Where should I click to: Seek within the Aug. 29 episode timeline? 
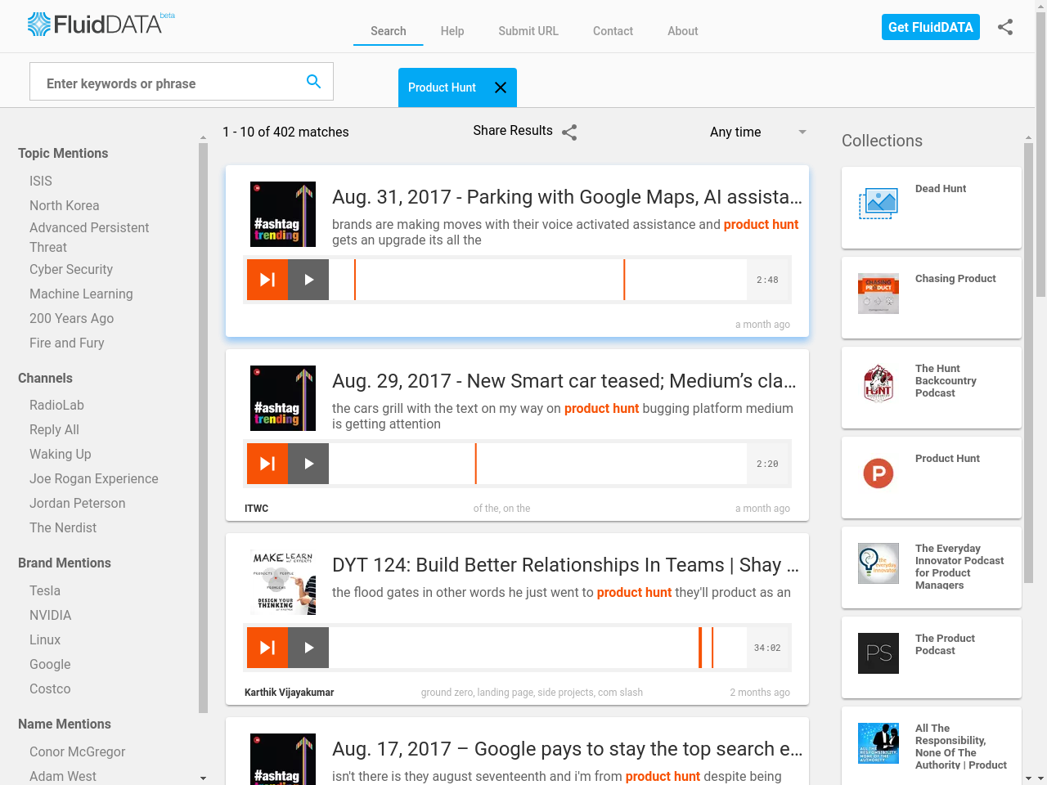(537, 464)
